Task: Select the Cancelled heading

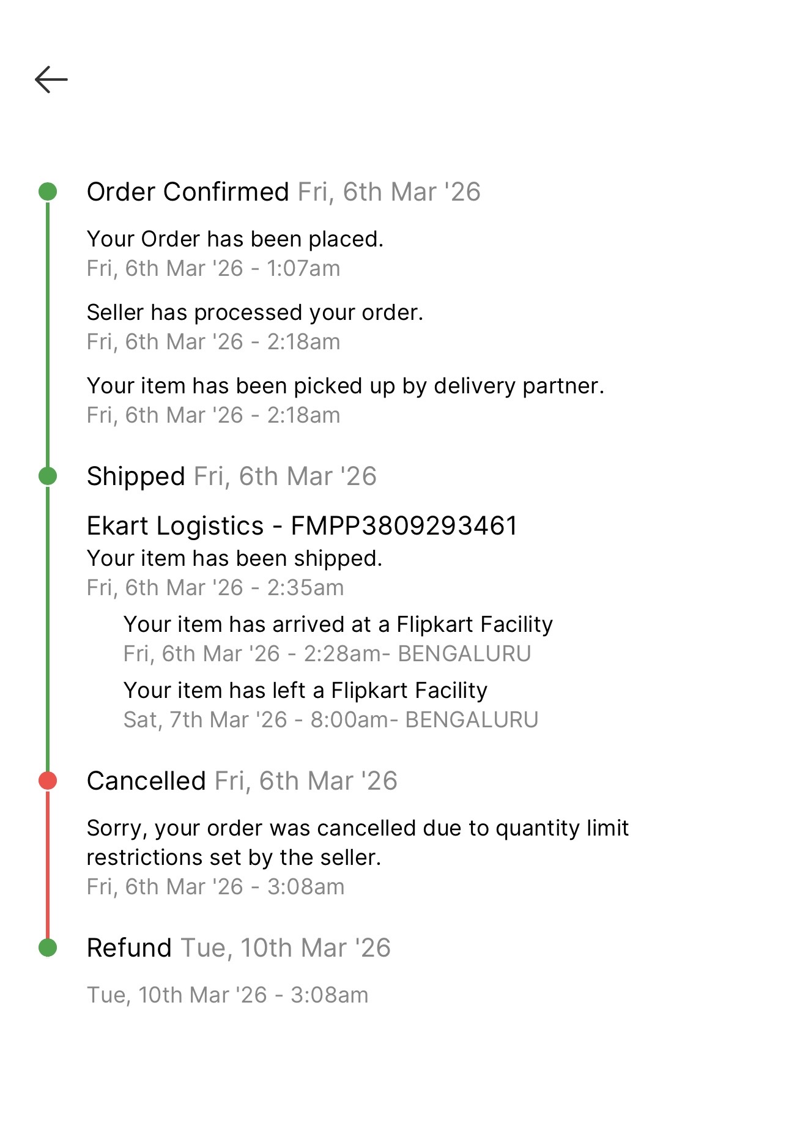Action: click(x=146, y=781)
